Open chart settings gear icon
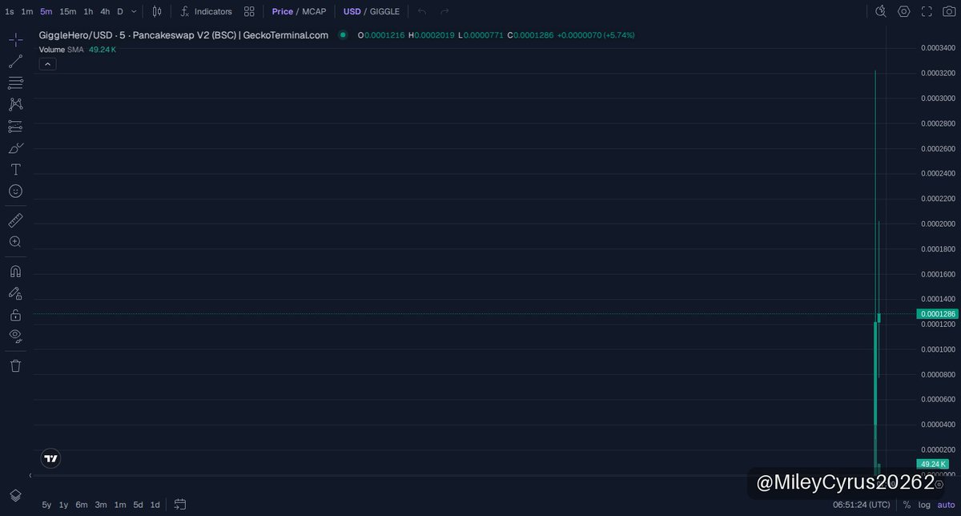This screenshot has height=516, width=961. (x=904, y=11)
